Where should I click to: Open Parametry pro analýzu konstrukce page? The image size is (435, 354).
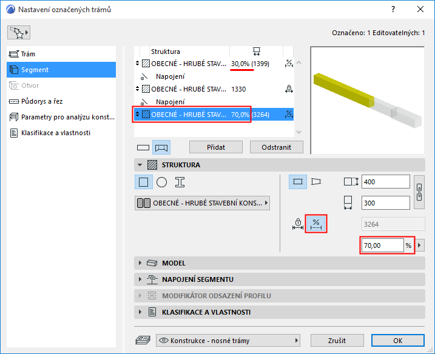point(61,117)
